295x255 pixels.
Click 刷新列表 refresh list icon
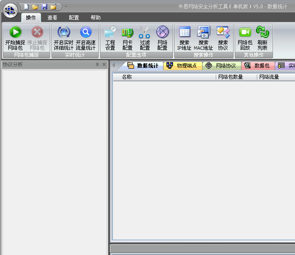pyautogui.click(x=262, y=32)
